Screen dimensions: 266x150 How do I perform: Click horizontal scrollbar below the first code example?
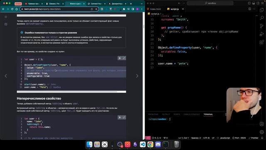71,92
